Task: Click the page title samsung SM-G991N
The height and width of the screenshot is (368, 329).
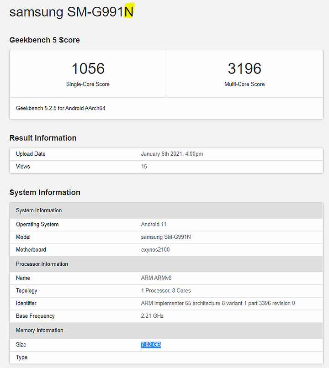Action: [72, 12]
